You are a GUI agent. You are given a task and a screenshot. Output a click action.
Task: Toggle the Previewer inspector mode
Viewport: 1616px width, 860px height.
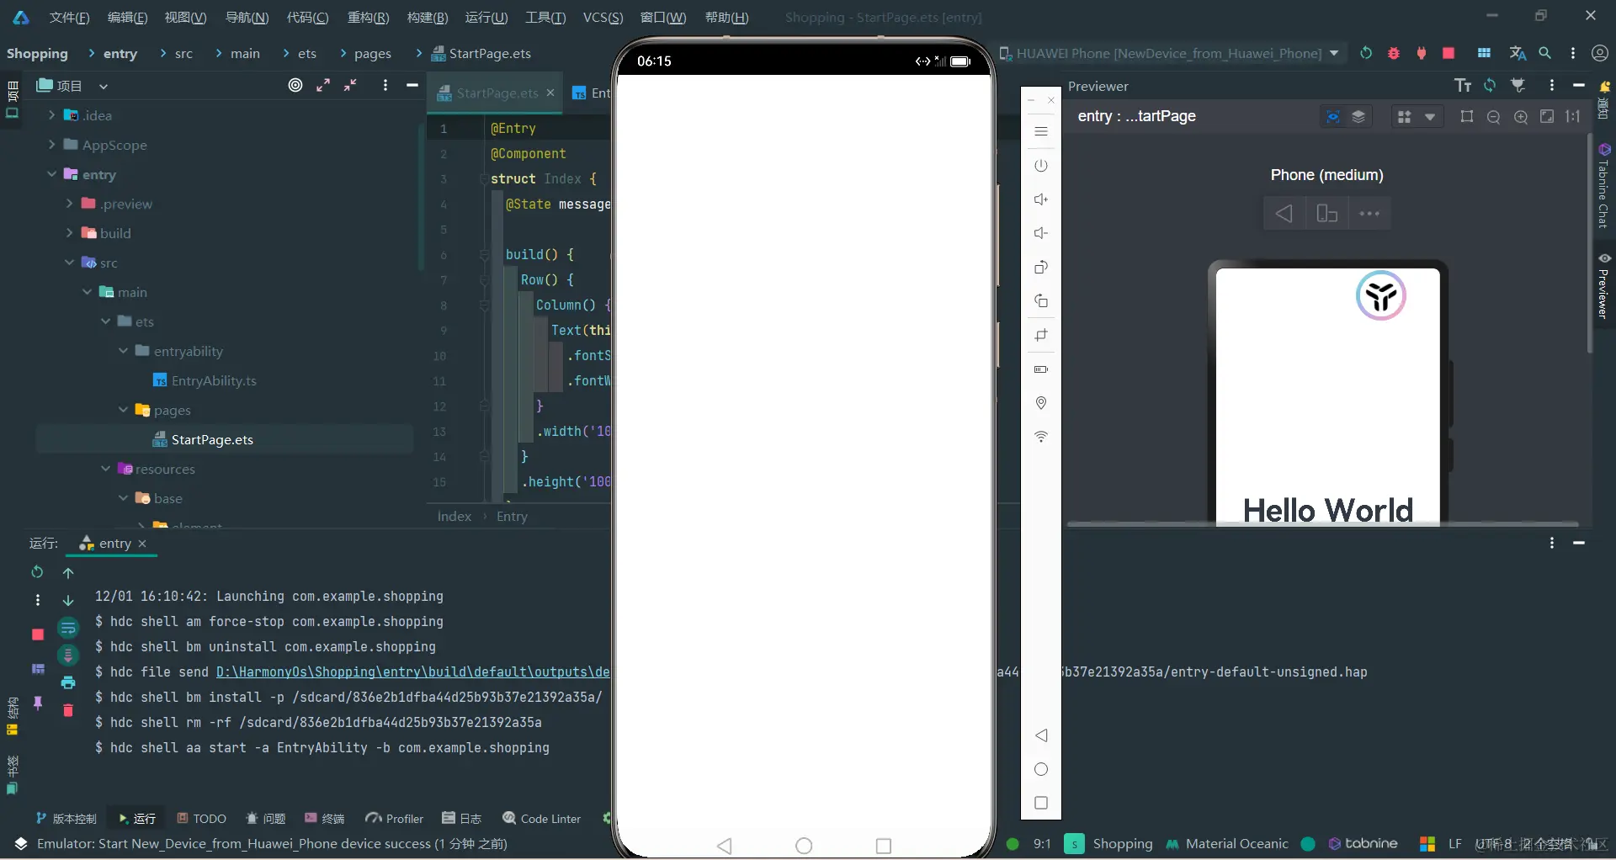coord(1333,117)
